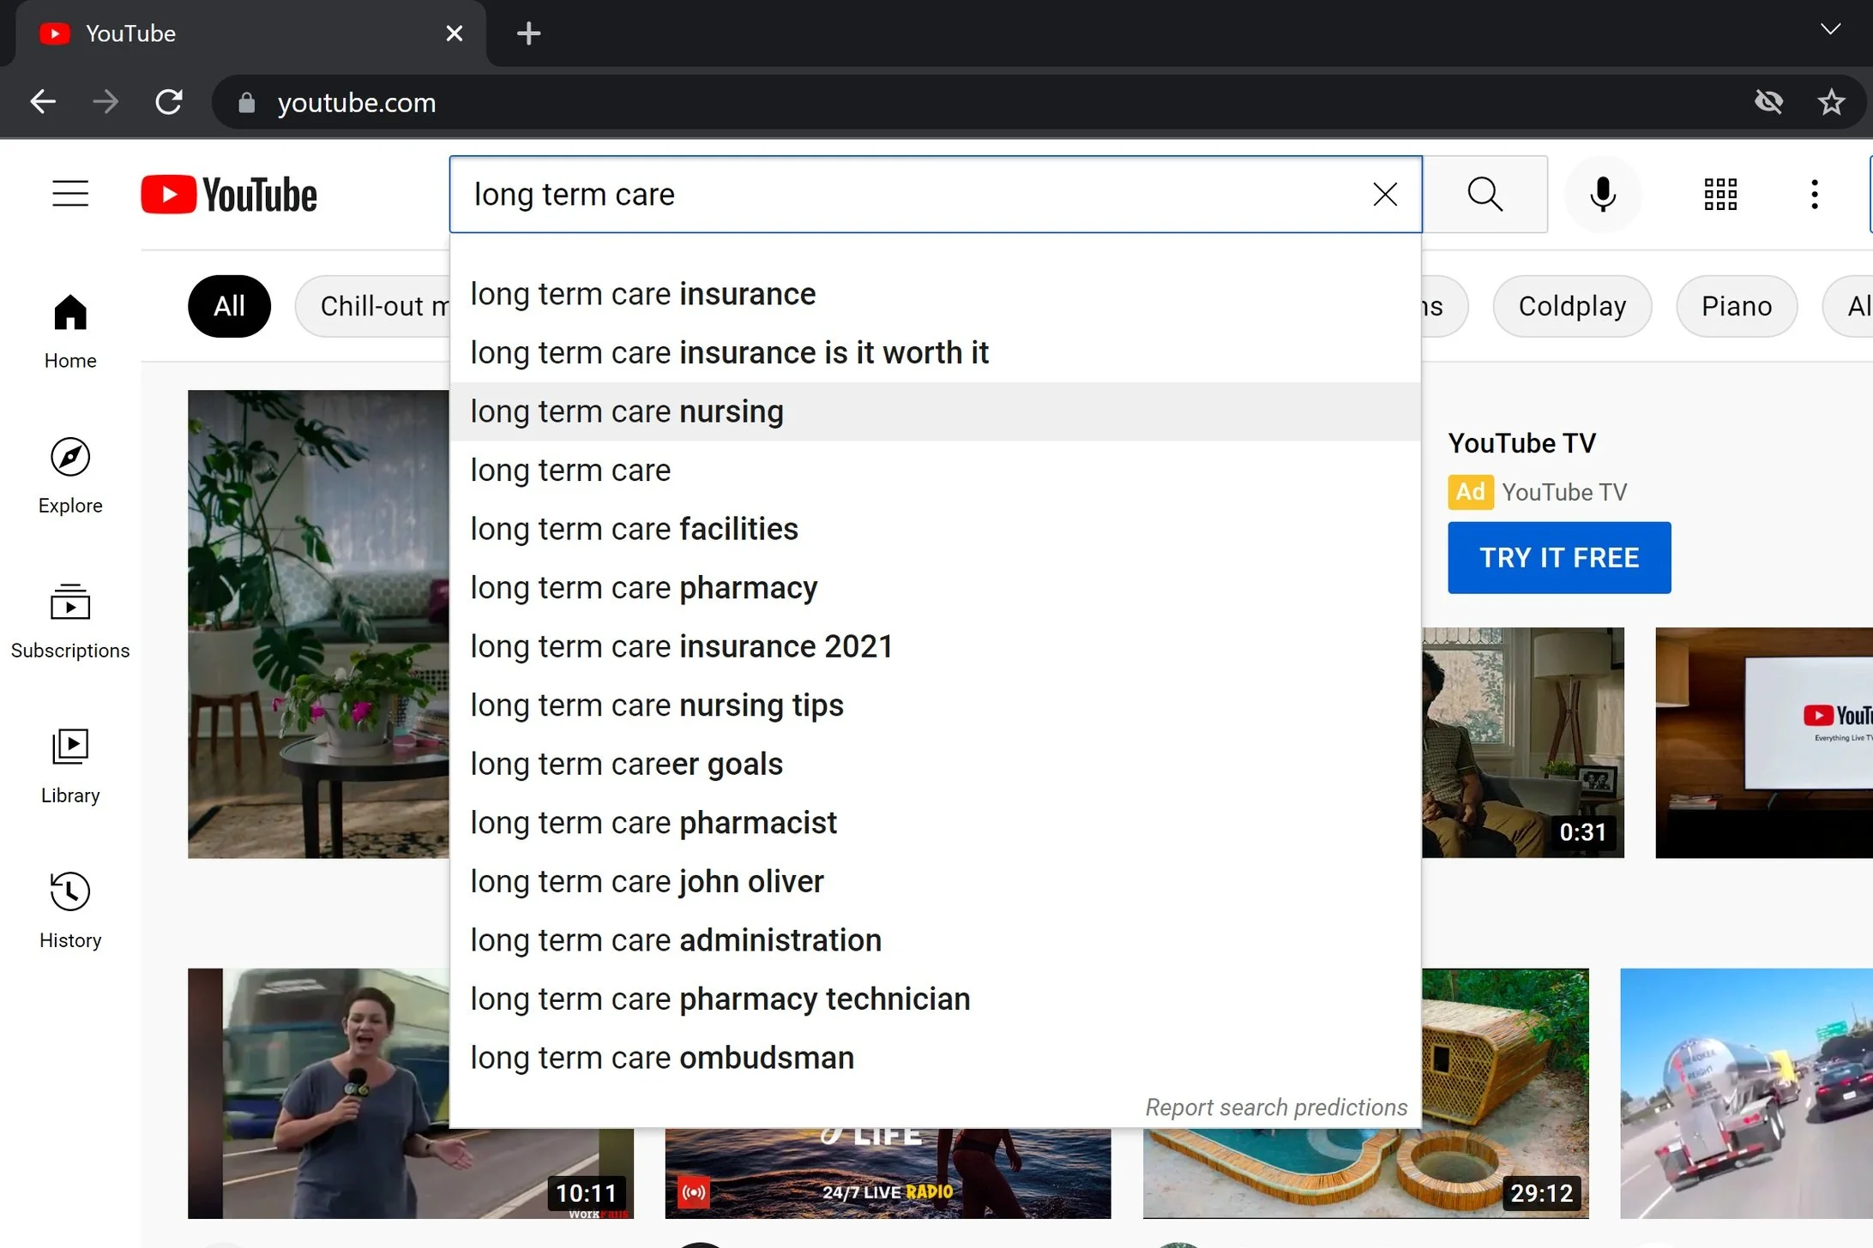Choose 'long term care nursing tips'
The width and height of the screenshot is (1873, 1248).
(935, 705)
